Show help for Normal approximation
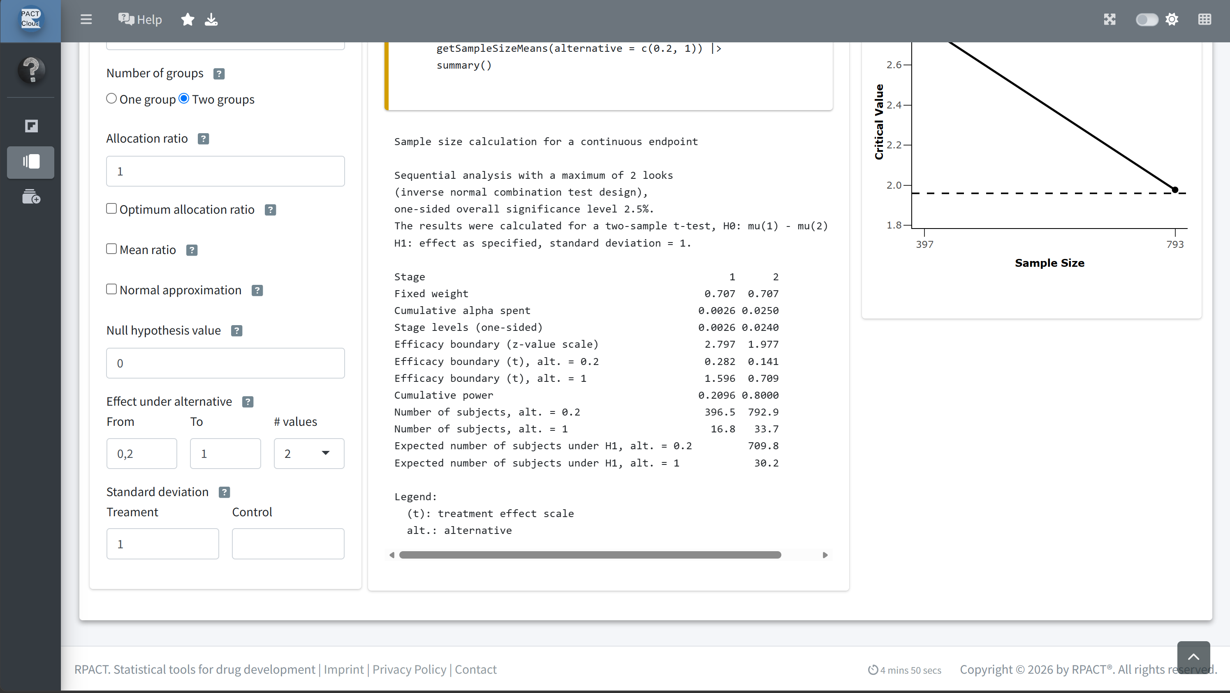This screenshot has height=693, width=1230. [257, 290]
